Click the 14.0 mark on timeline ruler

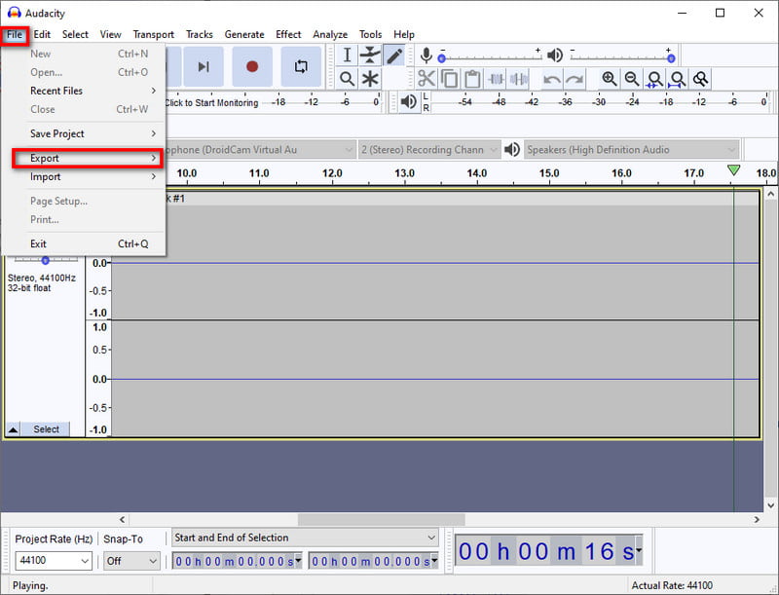(x=477, y=172)
